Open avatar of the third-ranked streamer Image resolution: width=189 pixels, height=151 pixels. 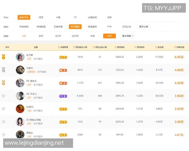coord(20,83)
